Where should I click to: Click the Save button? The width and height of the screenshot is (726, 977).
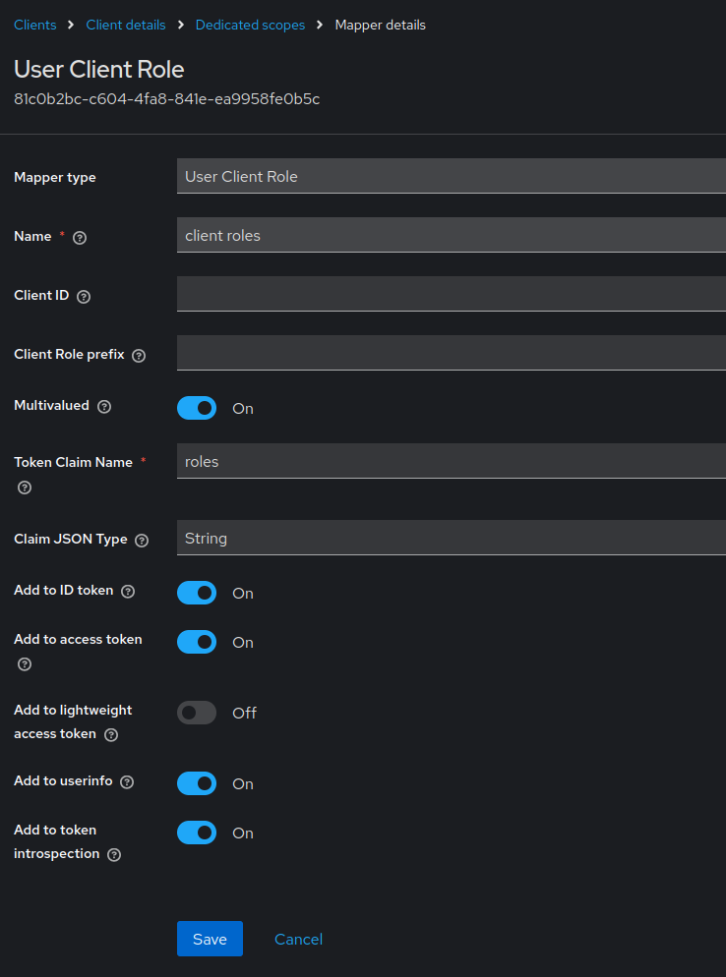(210, 939)
